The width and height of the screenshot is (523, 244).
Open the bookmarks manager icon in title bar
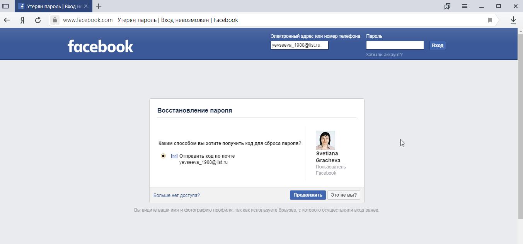coord(447,6)
